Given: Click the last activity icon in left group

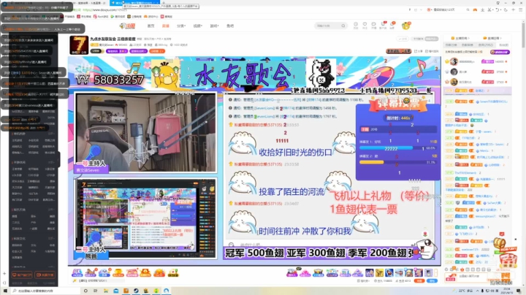Looking at the screenshot, I should 173,272.
